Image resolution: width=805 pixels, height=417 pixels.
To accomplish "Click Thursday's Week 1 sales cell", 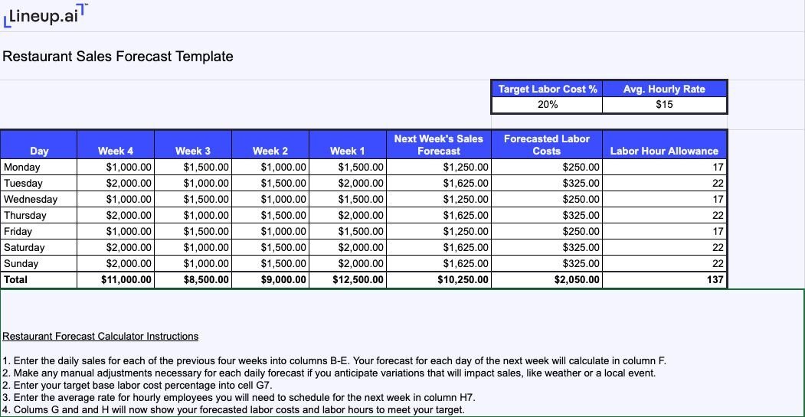I will coord(348,215).
